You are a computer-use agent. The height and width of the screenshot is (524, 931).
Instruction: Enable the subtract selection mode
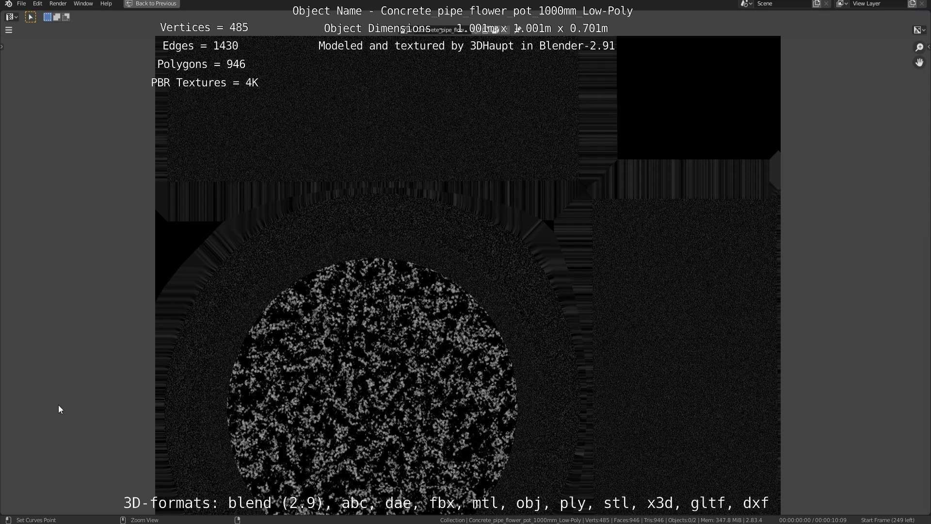point(66,17)
